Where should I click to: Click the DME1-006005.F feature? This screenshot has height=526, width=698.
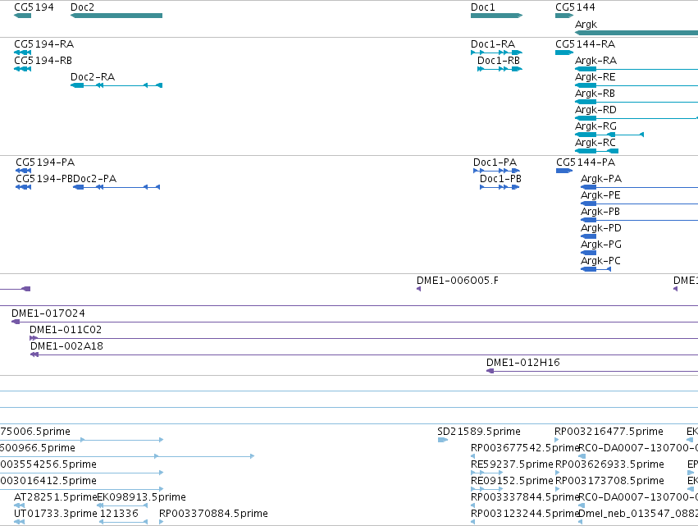point(418,289)
